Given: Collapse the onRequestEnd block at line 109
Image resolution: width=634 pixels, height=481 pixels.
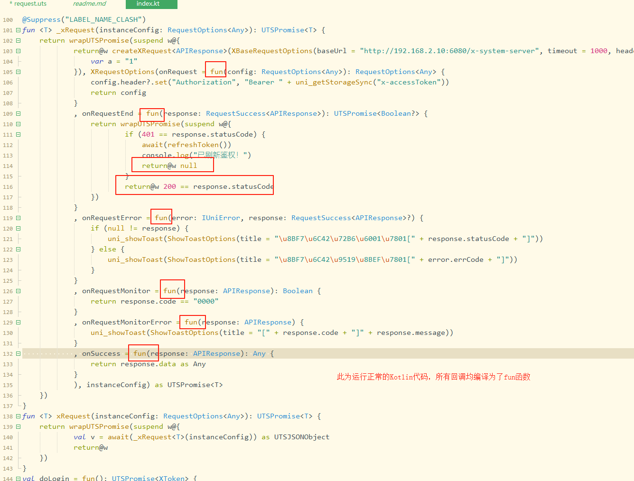Looking at the screenshot, I should [x=18, y=113].
